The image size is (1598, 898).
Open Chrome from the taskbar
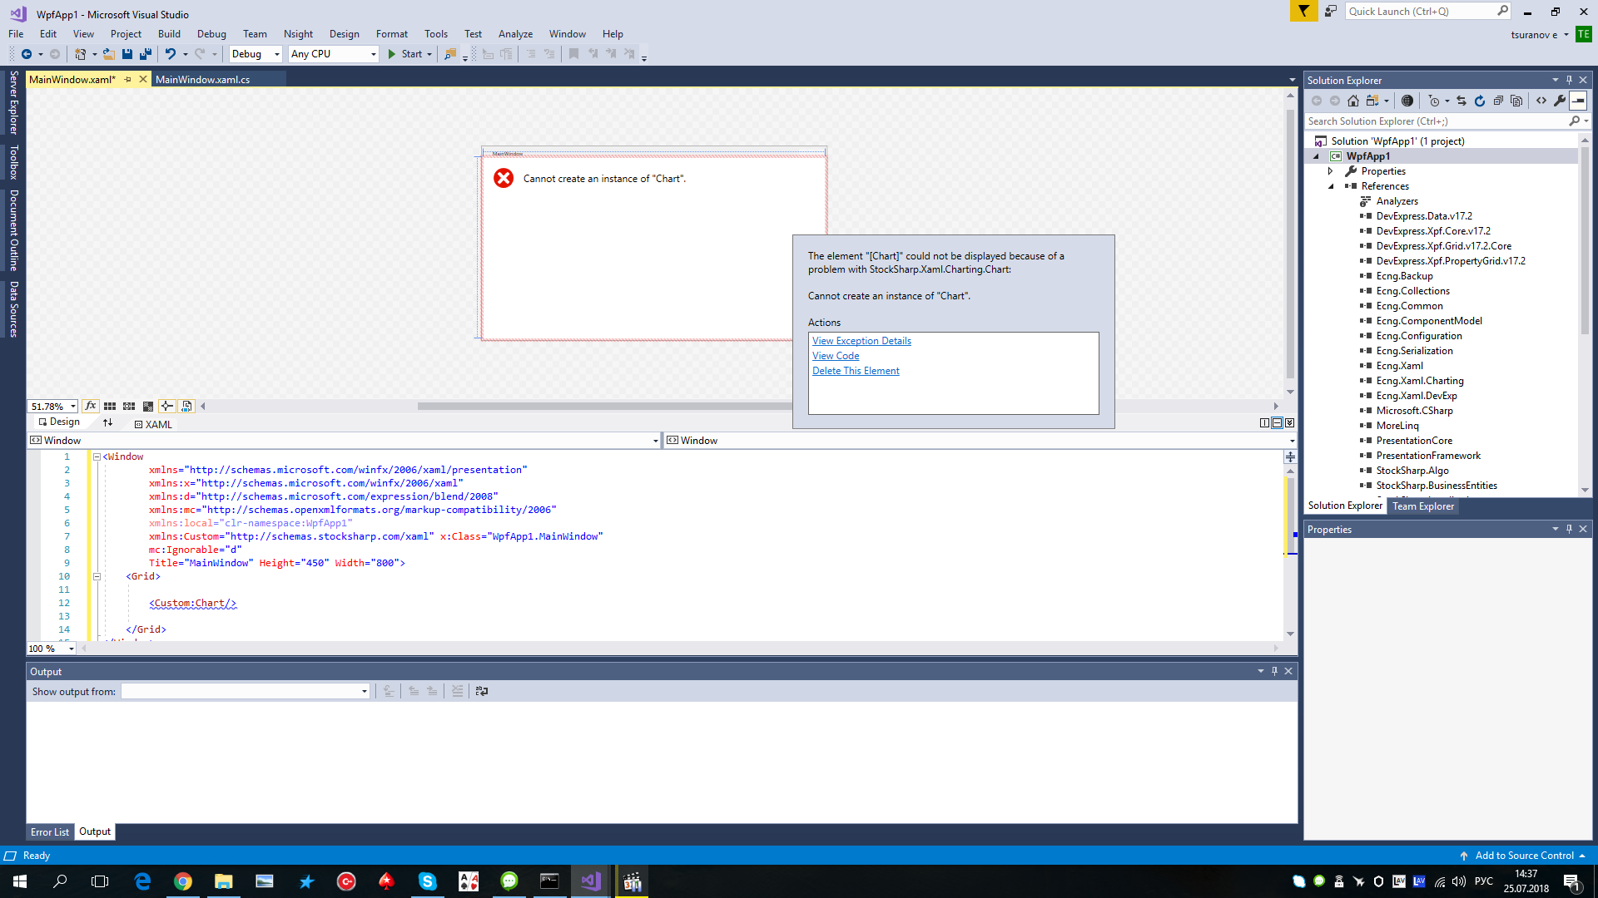tap(183, 881)
